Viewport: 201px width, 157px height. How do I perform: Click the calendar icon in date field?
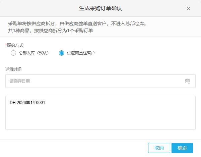(187, 81)
